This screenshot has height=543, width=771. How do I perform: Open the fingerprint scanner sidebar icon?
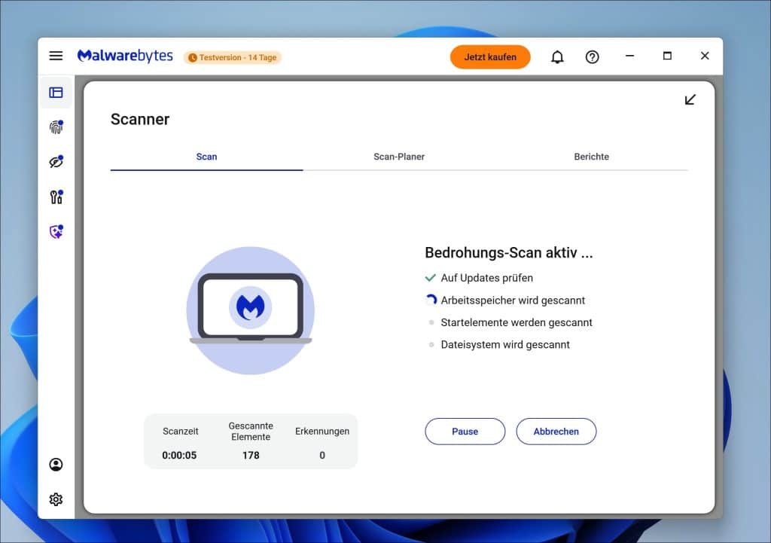tap(56, 127)
